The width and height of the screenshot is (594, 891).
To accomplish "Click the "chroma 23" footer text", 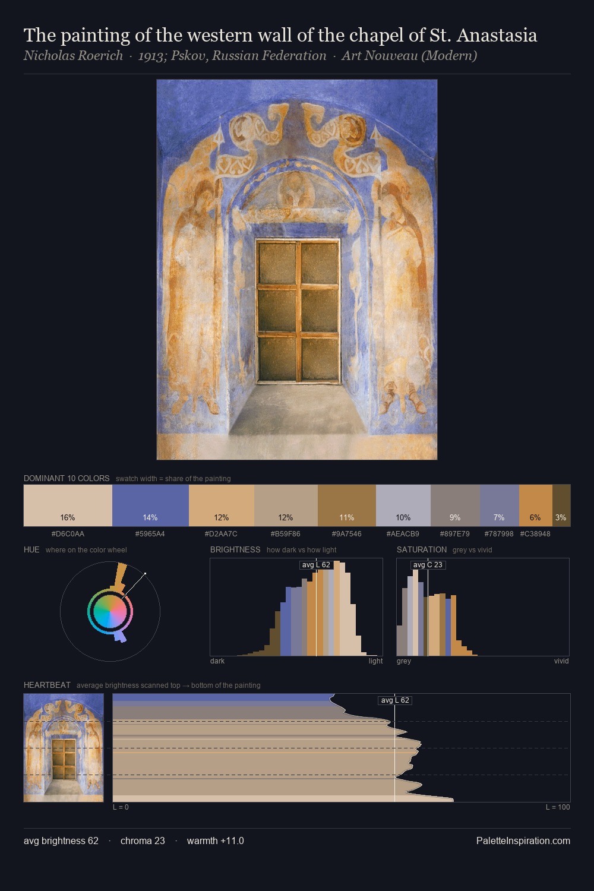I will pyautogui.click(x=143, y=841).
